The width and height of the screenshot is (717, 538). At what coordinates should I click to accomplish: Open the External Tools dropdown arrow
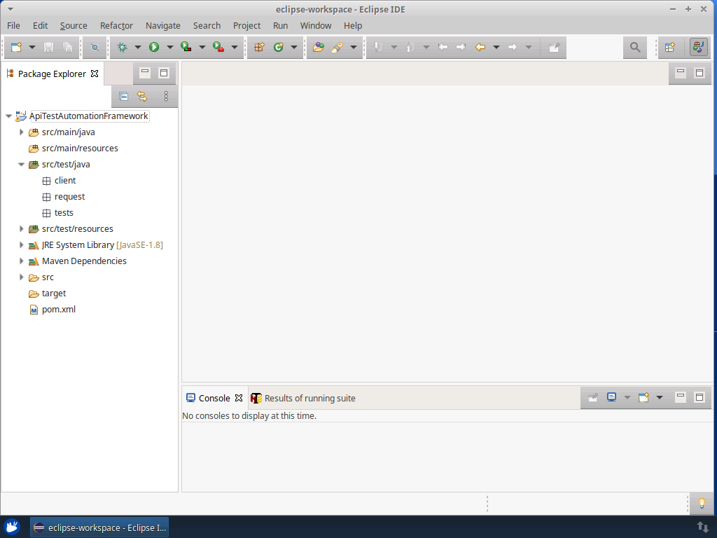pyautogui.click(x=234, y=47)
